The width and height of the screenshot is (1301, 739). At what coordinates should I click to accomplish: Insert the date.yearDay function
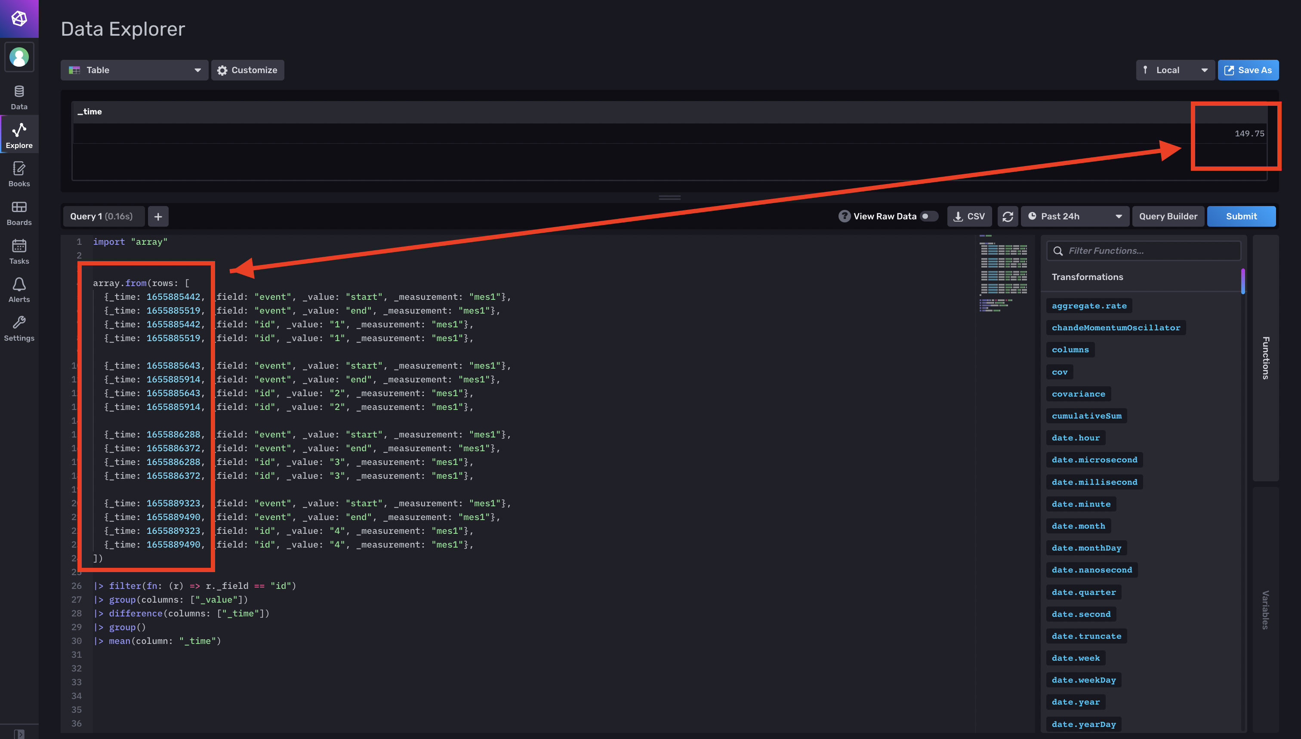click(1084, 724)
